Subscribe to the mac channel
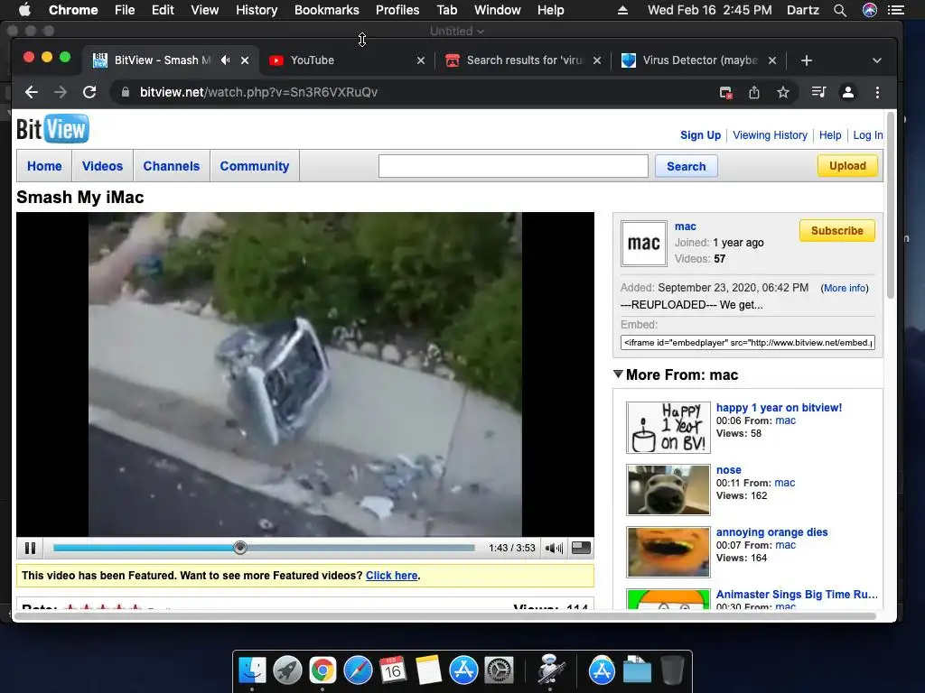Image resolution: width=925 pixels, height=693 pixels. pos(837,230)
